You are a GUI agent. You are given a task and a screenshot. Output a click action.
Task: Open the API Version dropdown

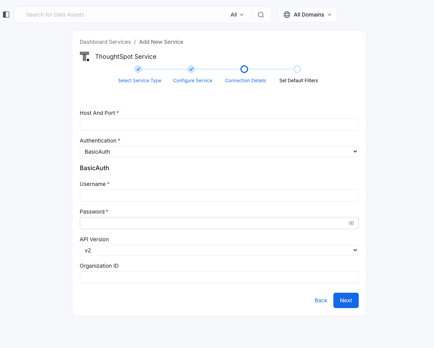coord(219,250)
